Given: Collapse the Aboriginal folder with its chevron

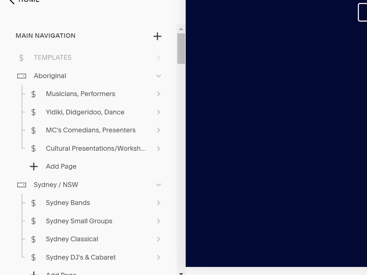Looking at the screenshot, I should point(159,76).
